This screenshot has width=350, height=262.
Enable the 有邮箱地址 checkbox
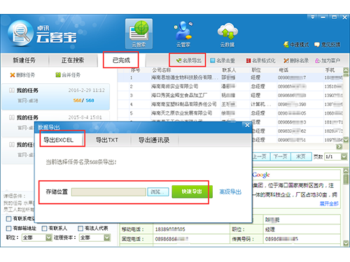(8, 228)
